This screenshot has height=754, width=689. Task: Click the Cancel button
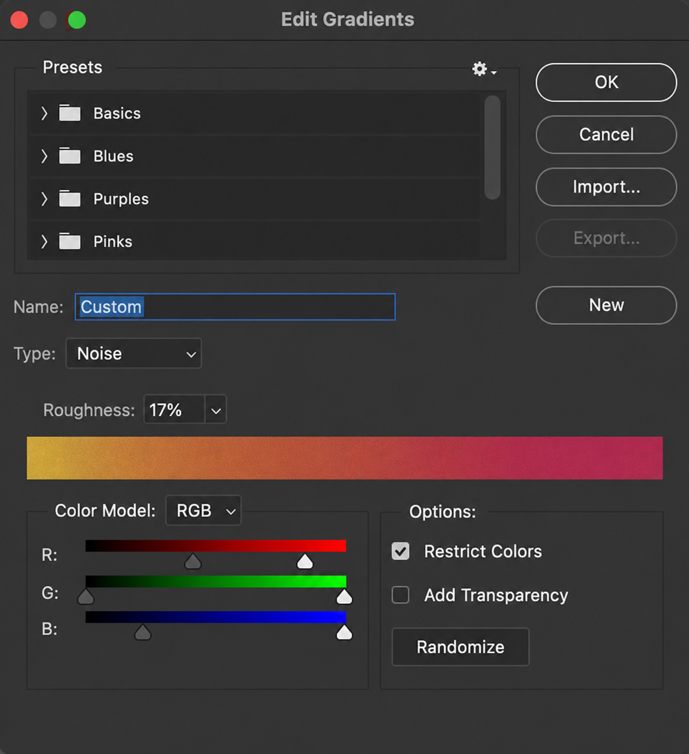pos(606,134)
